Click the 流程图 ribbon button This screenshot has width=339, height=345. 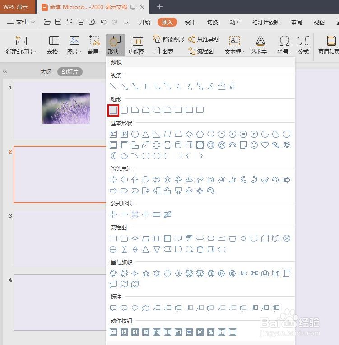point(201,51)
